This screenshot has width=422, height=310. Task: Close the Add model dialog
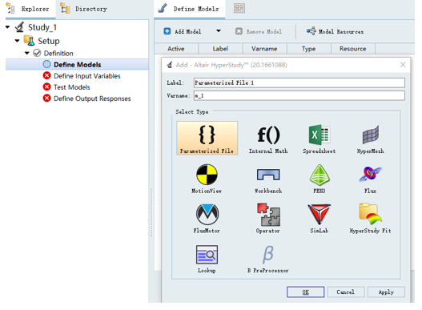coord(403,65)
